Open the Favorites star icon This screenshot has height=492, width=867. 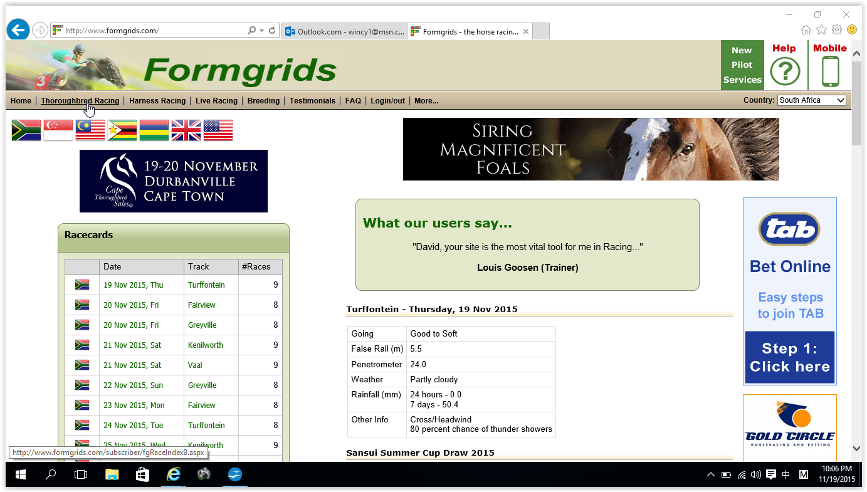(821, 29)
